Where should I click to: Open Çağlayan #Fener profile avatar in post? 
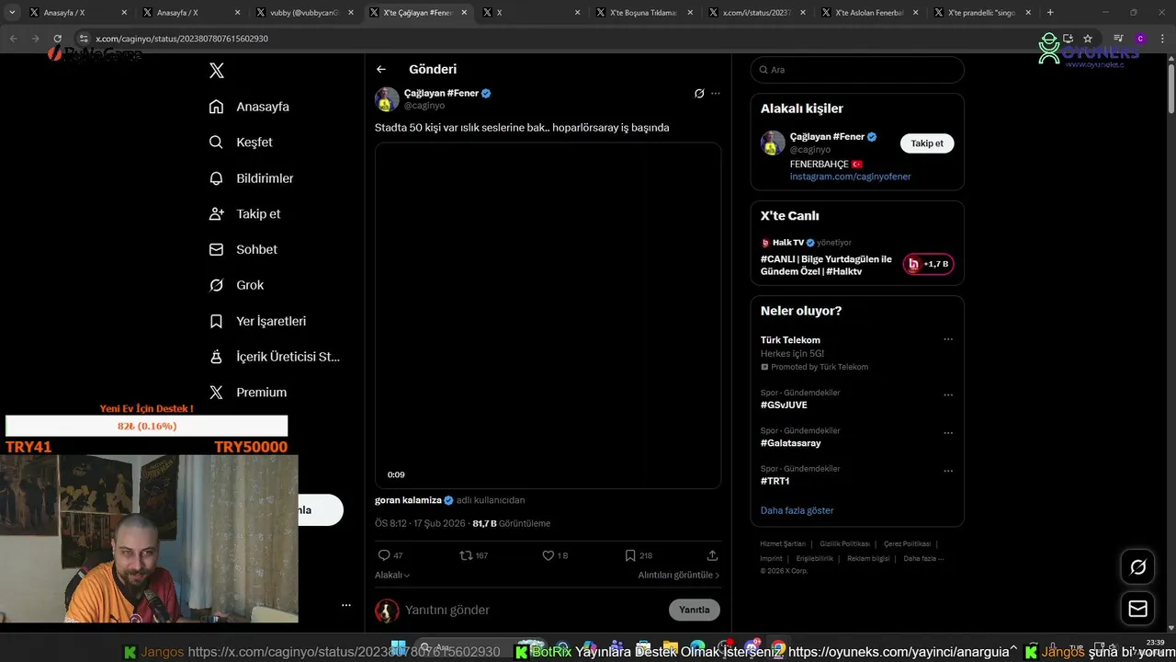[x=387, y=99]
